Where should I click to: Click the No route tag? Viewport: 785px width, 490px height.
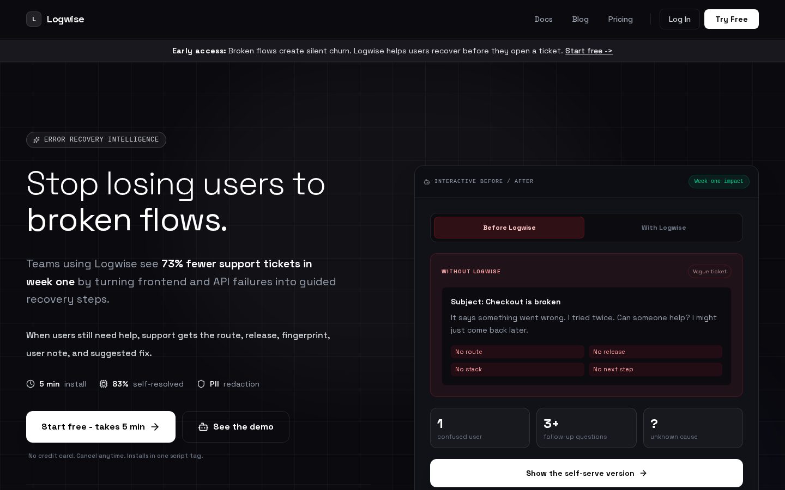pos(517,352)
